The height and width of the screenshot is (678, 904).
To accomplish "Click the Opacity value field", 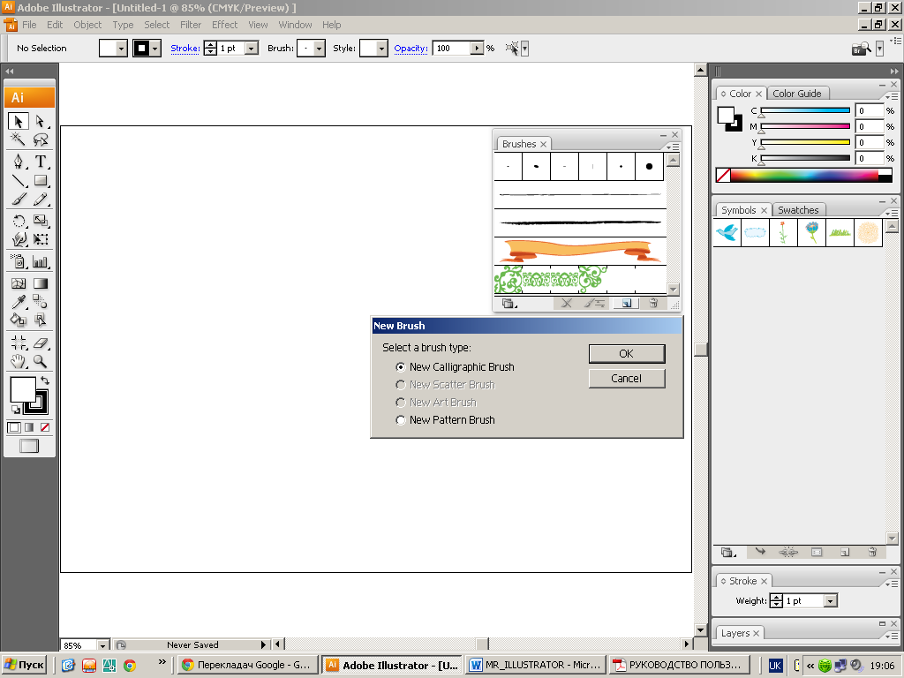I will click(451, 49).
